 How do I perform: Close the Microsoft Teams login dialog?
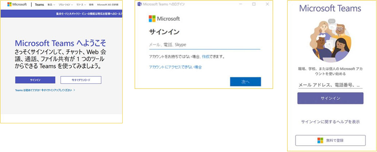[267, 4]
